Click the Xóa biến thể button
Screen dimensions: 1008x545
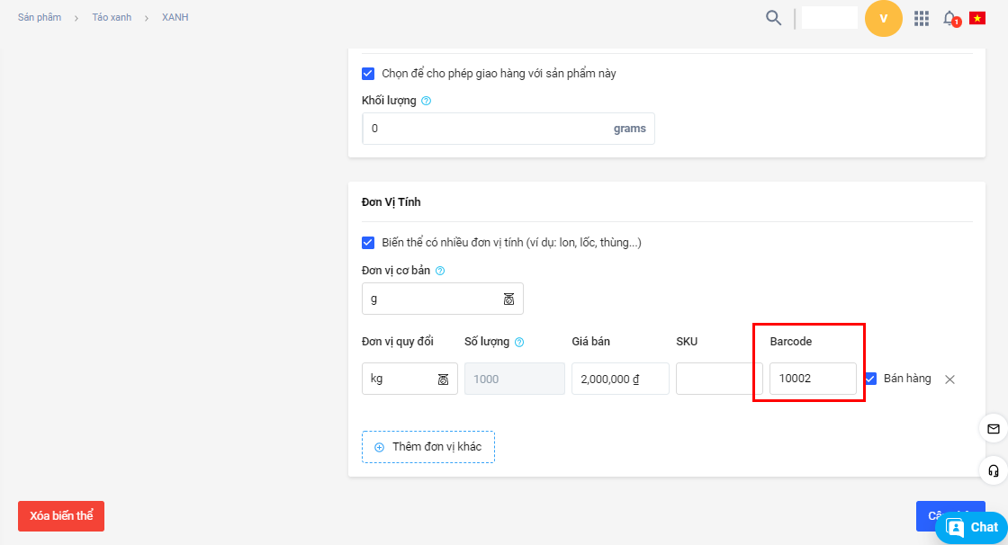[61, 516]
